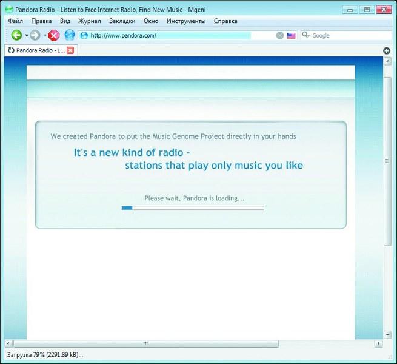Expand the Back button history dropdown
The width and height of the screenshot is (397, 364).
tap(26, 35)
